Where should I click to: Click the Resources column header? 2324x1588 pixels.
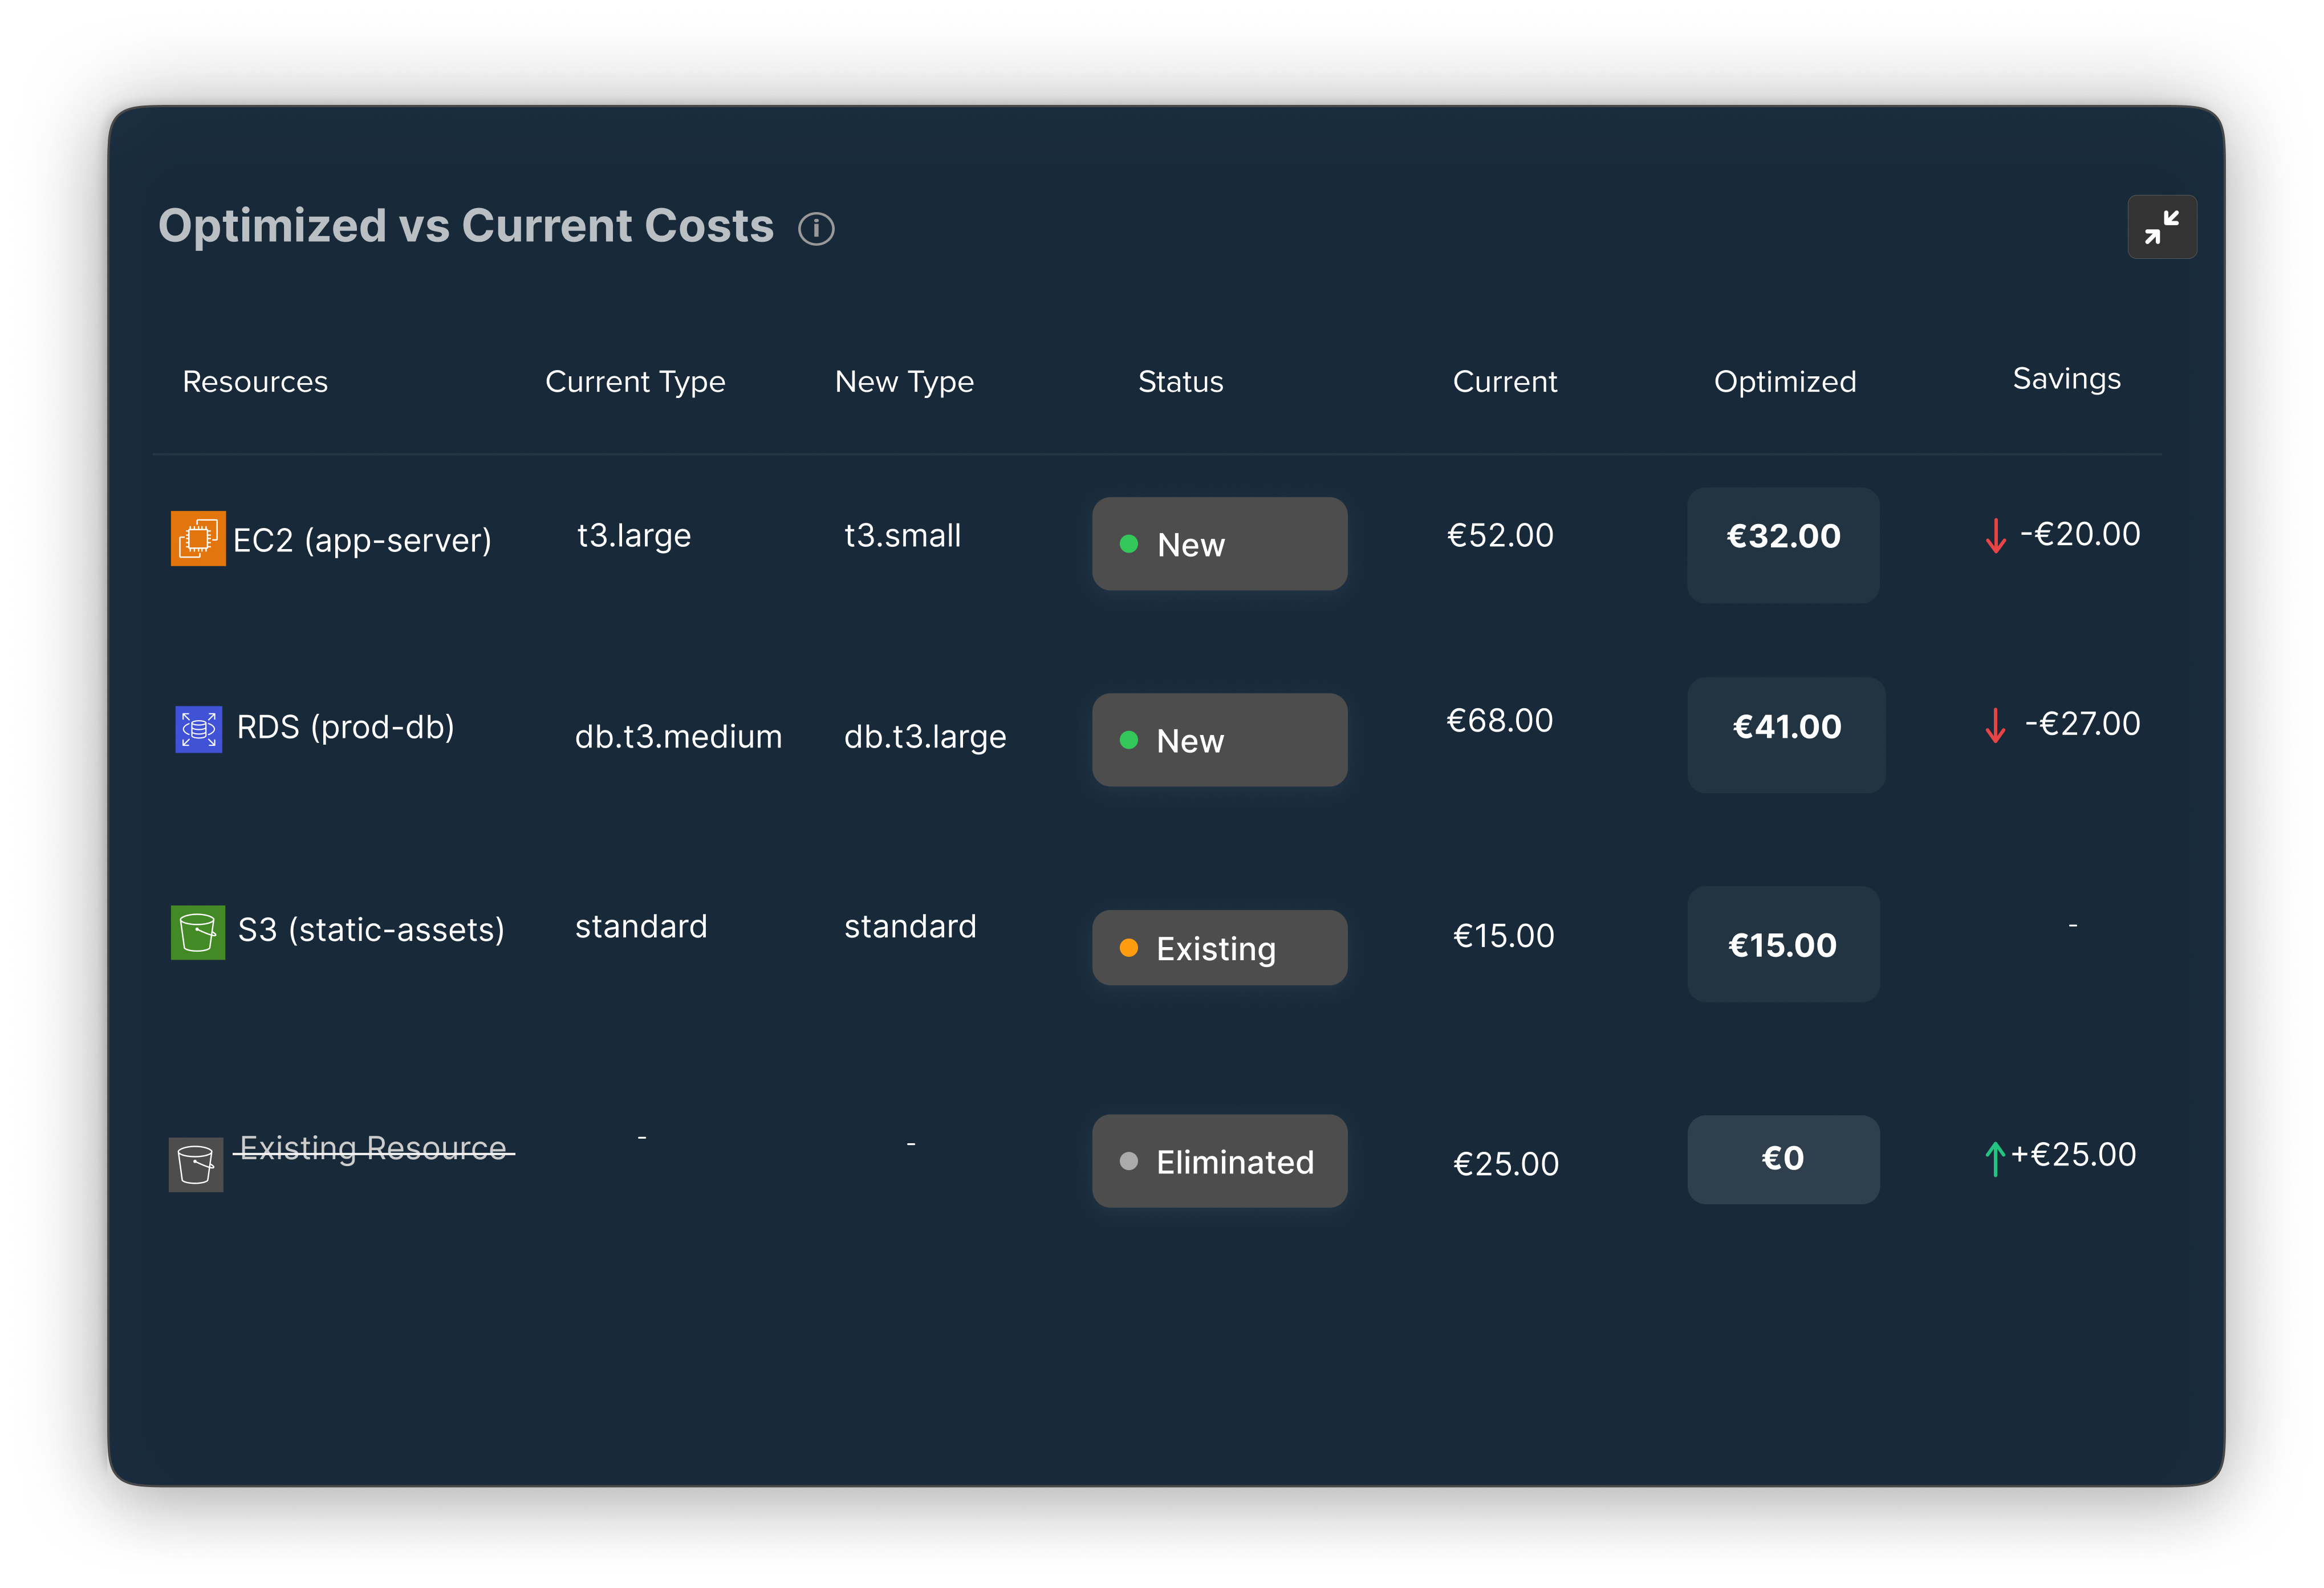tap(255, 382)
